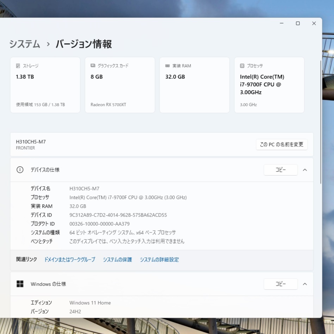334x334 pixels.
Task: Collapse the Windows の仕様 section
Action: coord(305,284)
